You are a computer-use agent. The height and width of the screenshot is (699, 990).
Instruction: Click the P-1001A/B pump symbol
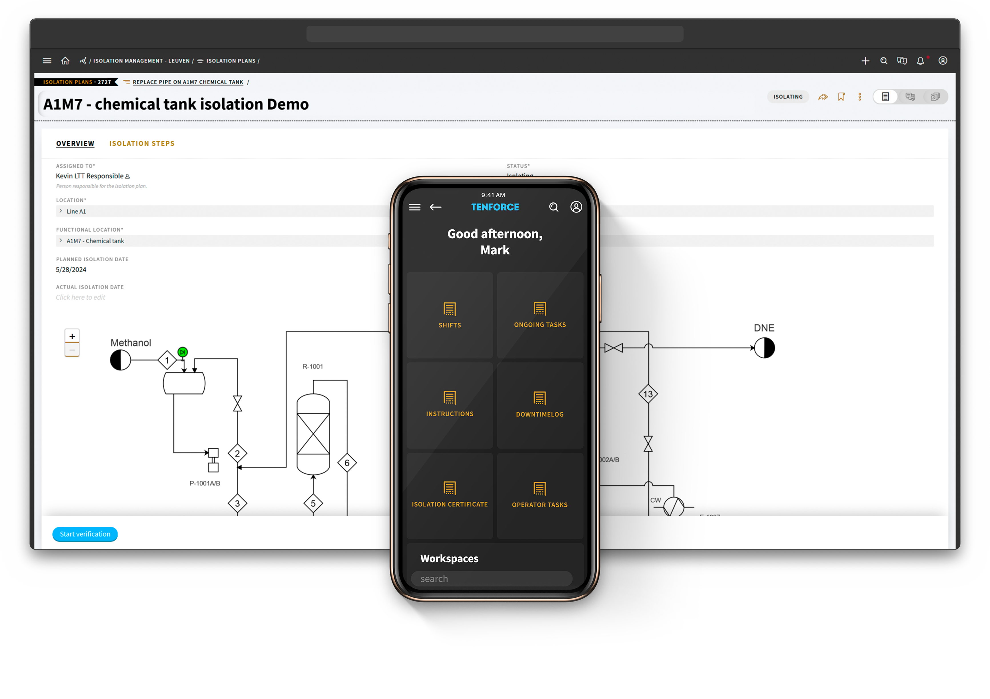click(x=213, y=460)
